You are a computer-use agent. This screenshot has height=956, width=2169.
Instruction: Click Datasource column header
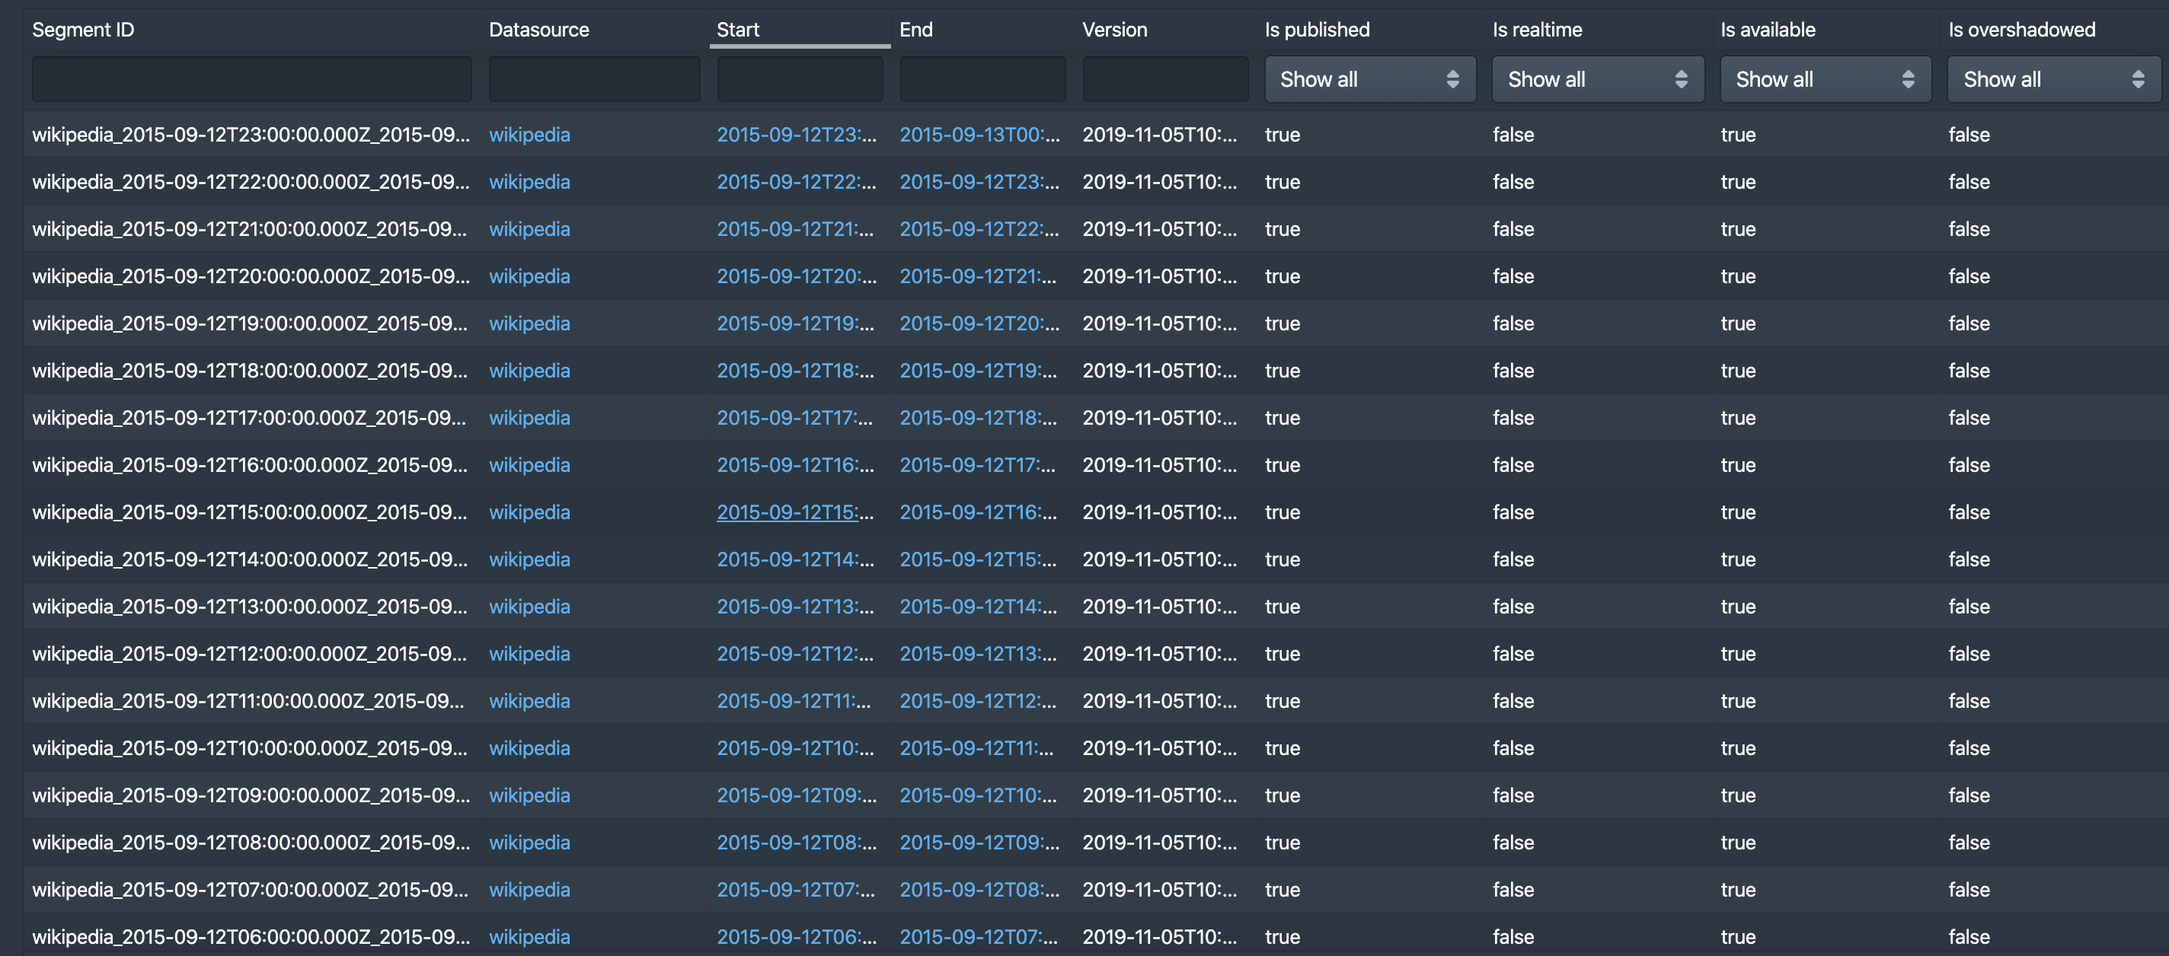click(x=538, y=30)
